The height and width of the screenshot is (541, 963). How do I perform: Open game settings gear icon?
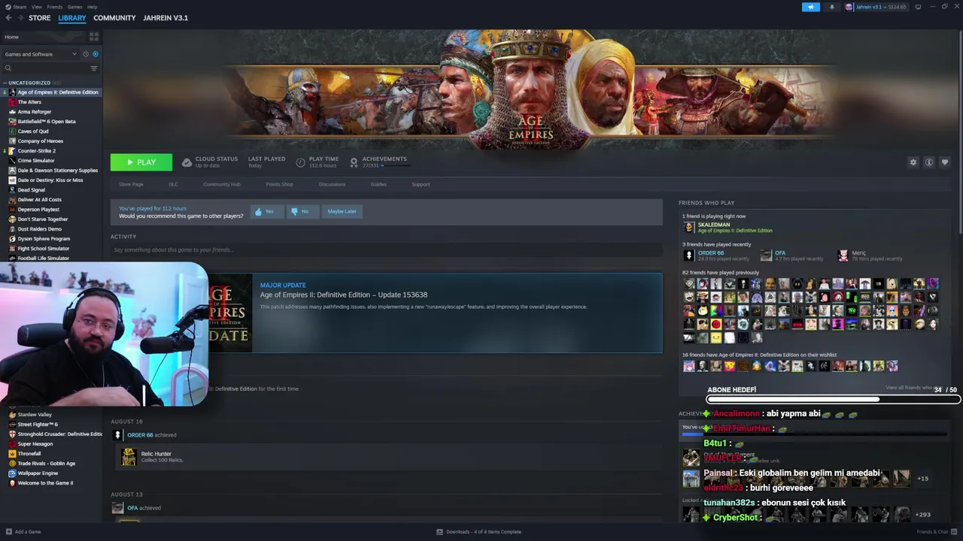[x=913, y=162]
